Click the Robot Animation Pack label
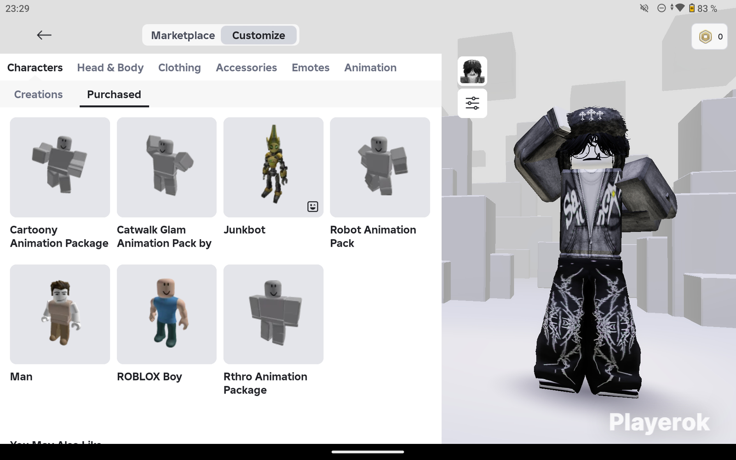This screenshot has width=736, height=460. [373, 236]
